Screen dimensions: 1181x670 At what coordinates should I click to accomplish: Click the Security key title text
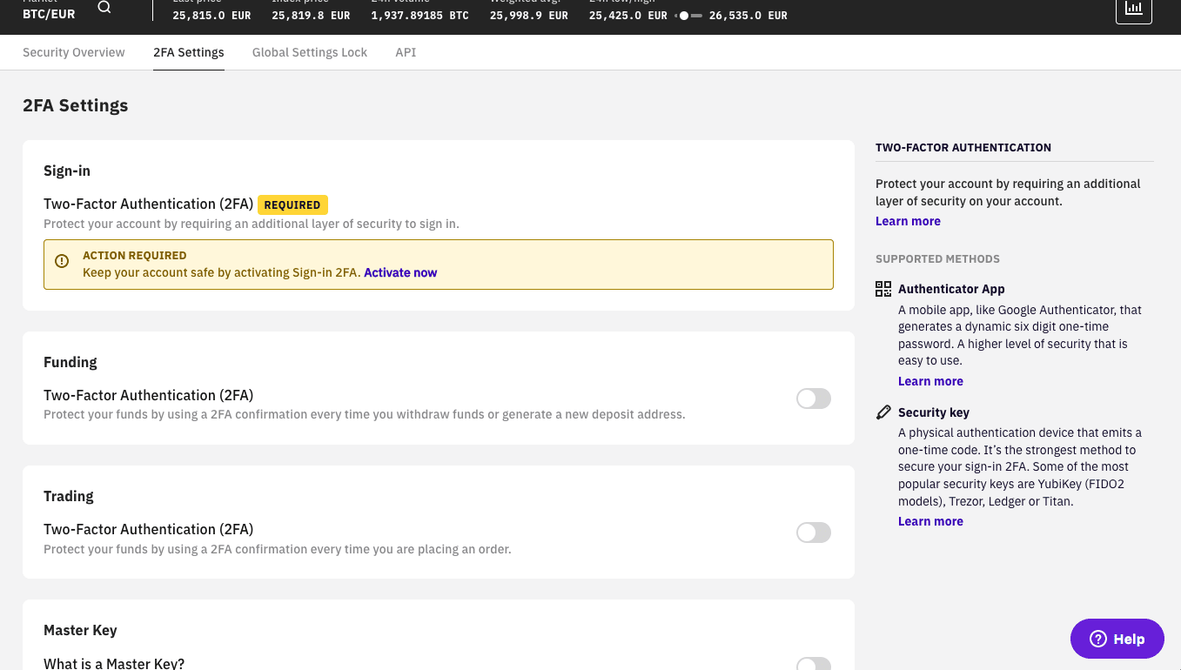click(934, 412)
